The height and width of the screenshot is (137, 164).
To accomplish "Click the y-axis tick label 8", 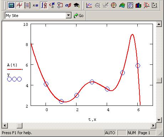I will pyautogui.click(x=27, y=45).
